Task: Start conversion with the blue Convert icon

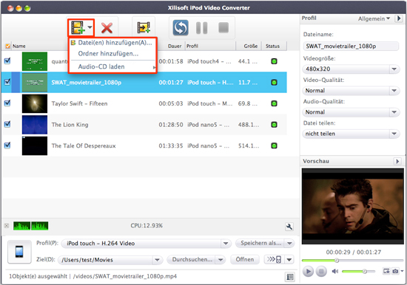Action: click(181, 28)
